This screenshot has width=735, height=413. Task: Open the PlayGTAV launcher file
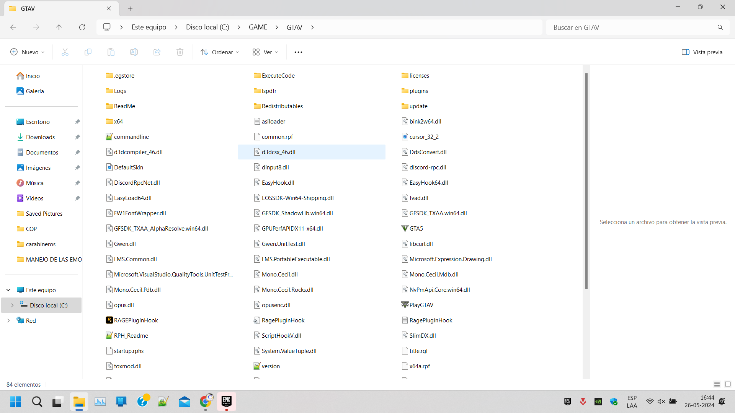click(x=421, y=305)
